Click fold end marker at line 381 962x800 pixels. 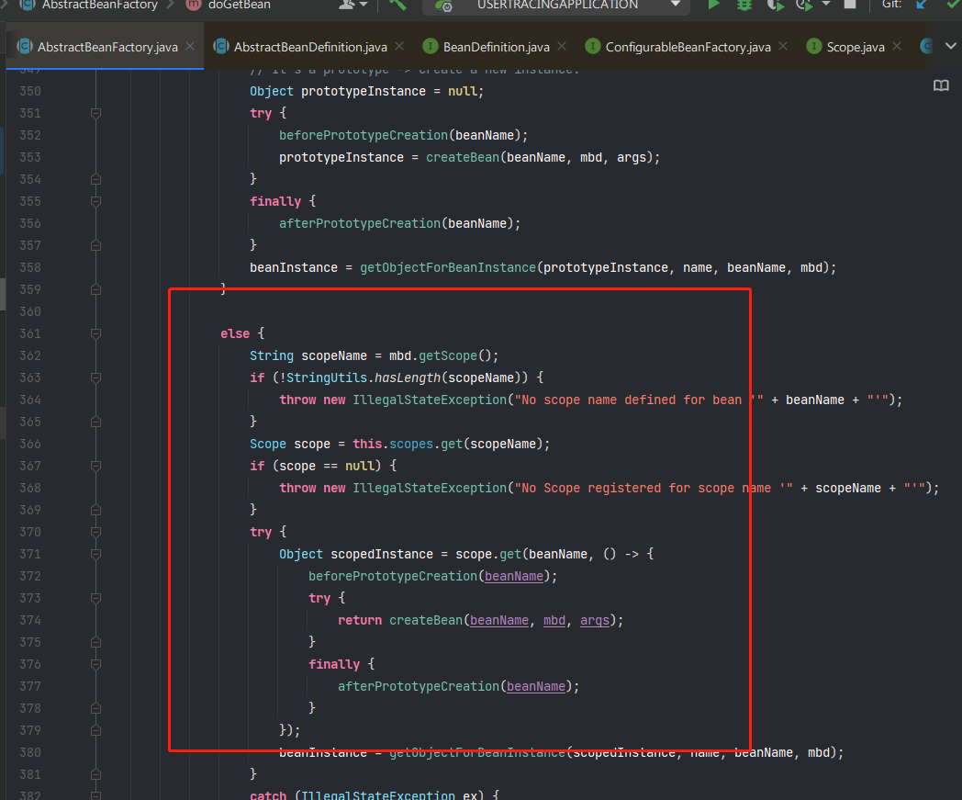coord(95,775)
